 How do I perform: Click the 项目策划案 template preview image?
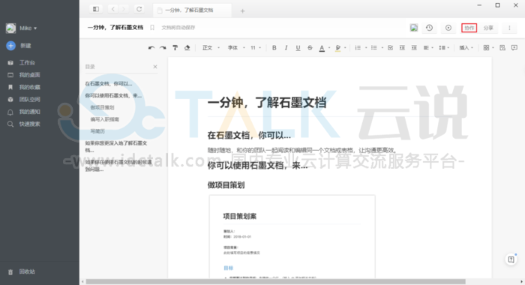point(292,236)
